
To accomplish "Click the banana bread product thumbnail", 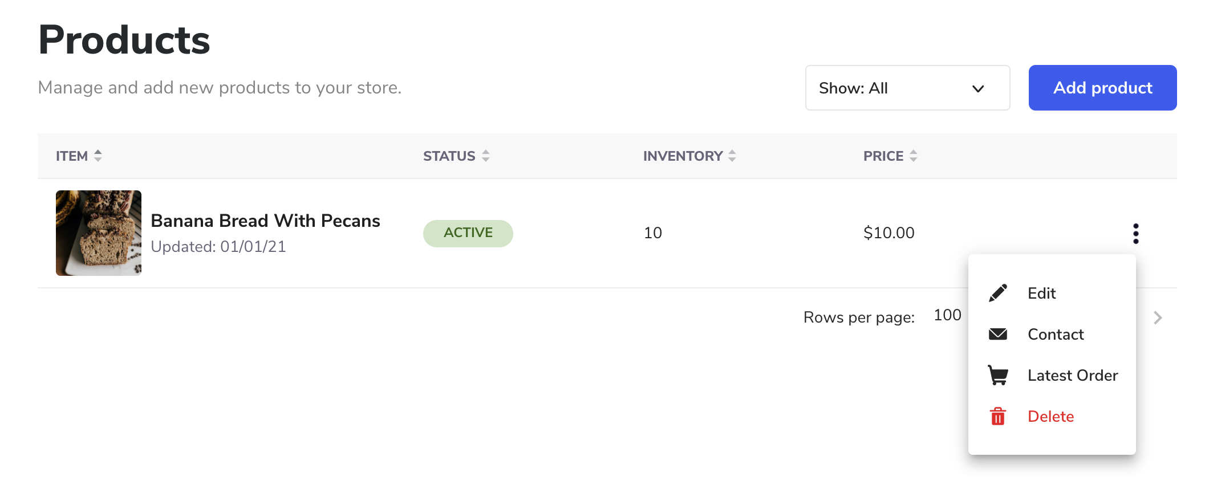I will pos(99,233).
